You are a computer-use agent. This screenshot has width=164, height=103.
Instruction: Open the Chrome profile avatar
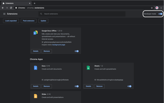pos(157,8)
